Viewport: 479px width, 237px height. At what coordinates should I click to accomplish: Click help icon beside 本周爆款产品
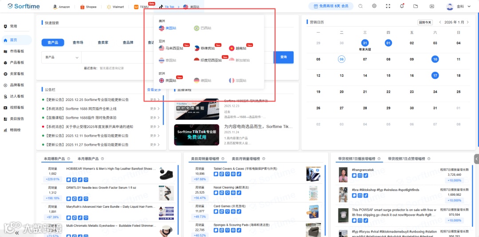click(x=69, y=159)
